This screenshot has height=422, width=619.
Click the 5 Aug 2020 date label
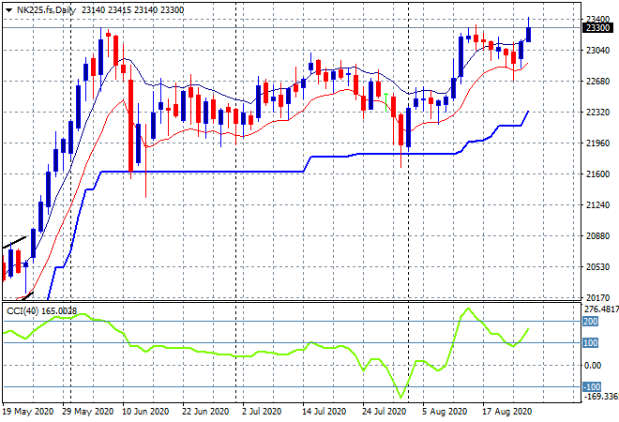click(x=445, y=412)
